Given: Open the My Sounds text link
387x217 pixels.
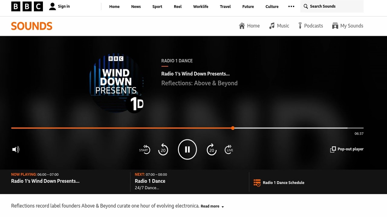Looking at the screenshot, I should [352, 26].
